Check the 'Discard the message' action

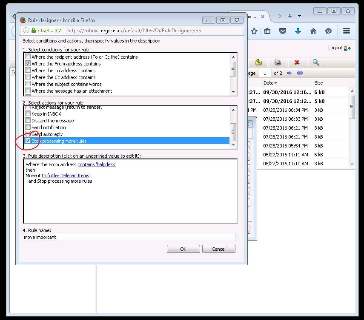click(28, 120)
